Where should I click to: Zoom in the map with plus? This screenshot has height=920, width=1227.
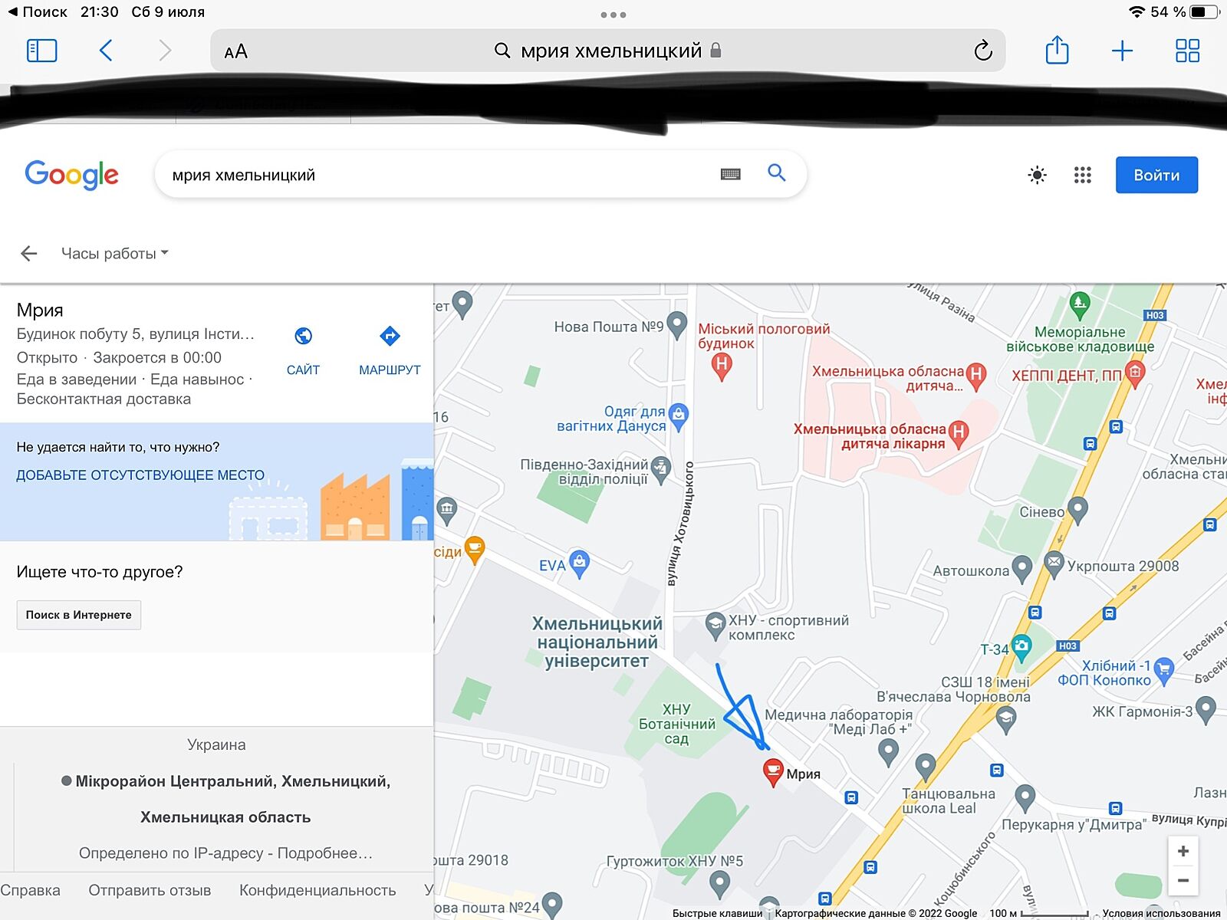pos(1183,852)
